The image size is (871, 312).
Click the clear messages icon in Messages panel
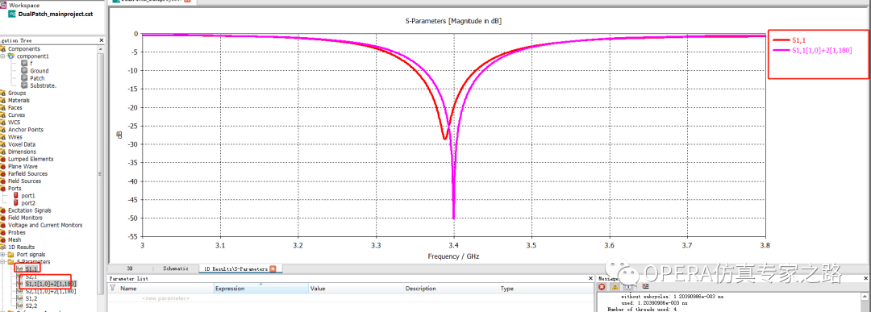point(645,287)
